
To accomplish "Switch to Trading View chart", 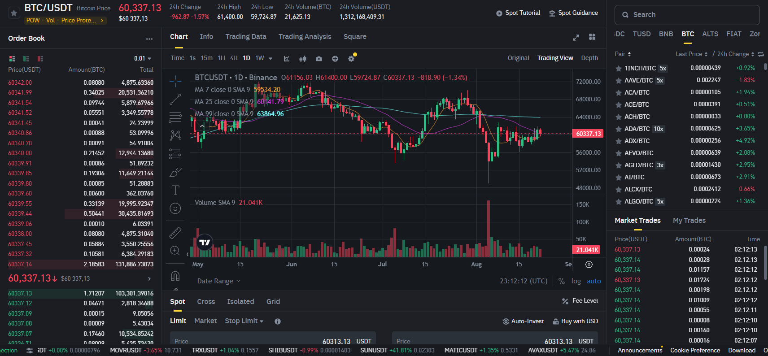I will [x=555, y=58].
